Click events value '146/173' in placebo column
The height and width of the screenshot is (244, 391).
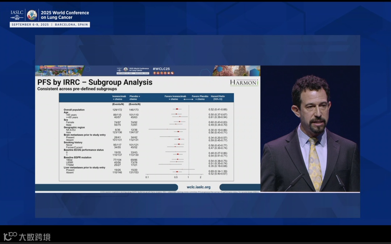pyautogui.click(x=134, y=110)
